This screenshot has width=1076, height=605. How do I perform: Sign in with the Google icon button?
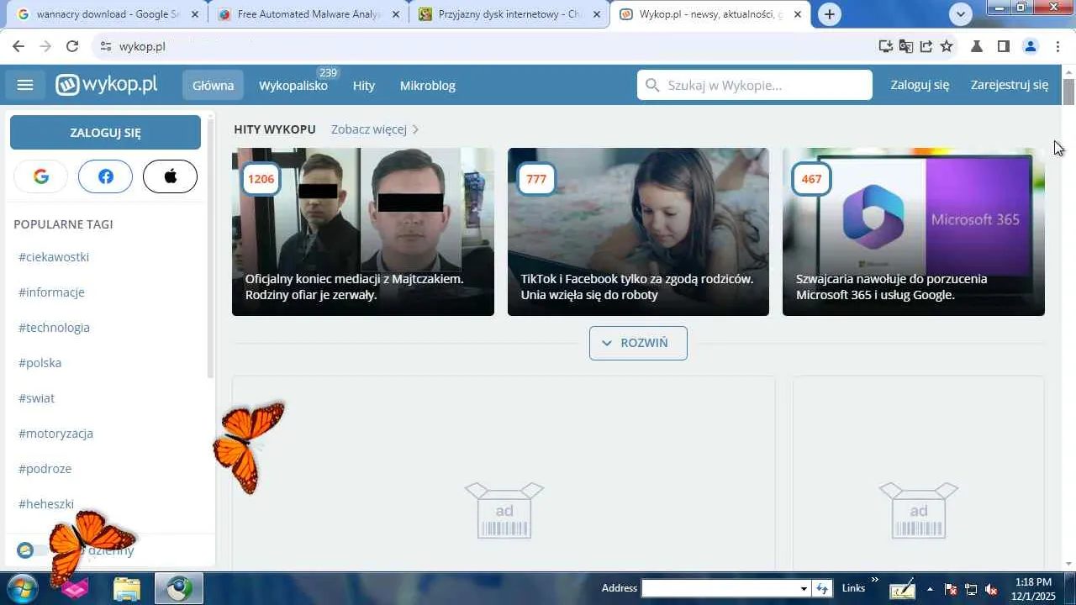pos(41,176)
